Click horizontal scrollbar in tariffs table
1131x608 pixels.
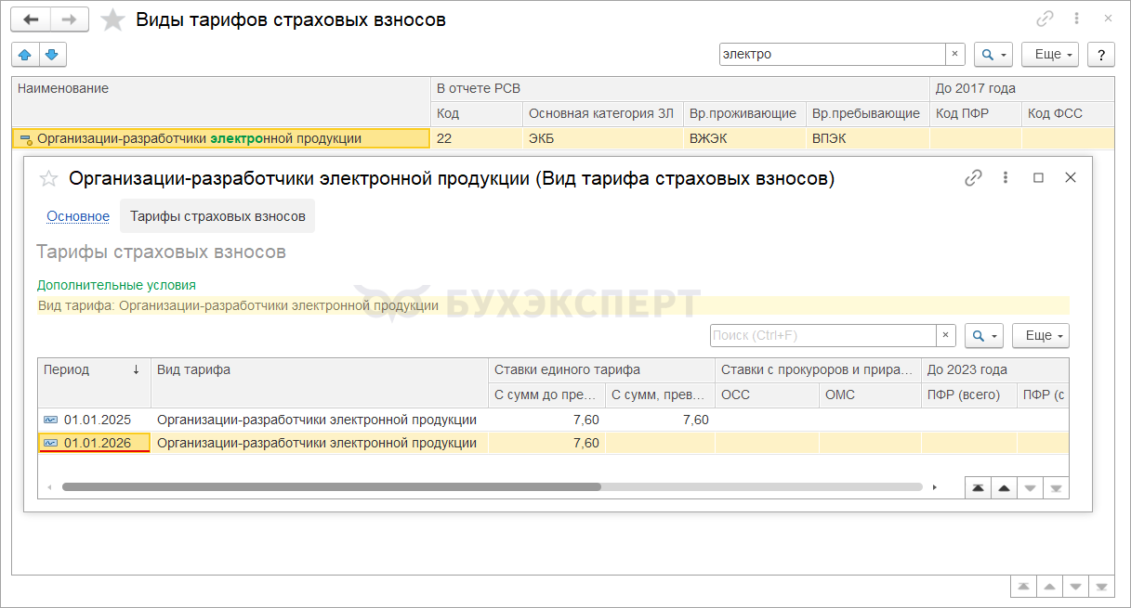point(331,486)
